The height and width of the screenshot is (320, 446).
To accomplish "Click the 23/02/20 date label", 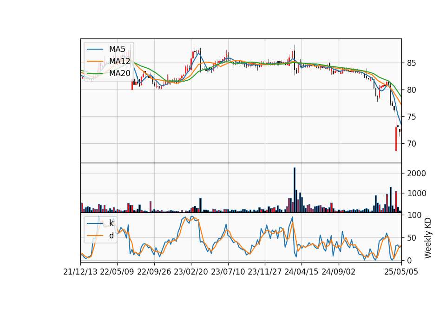I will click(191, 272).
